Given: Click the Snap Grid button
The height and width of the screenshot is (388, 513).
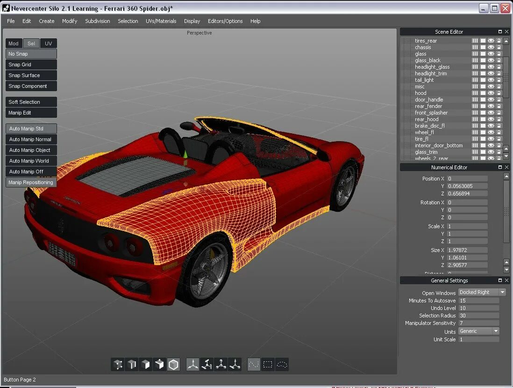Looking at the screenshot, I should point(31,65).
